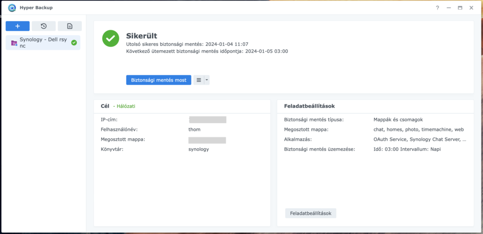Click the Hyper Backup app logo icon
The image size is (483, 234).
click(12, 8)
